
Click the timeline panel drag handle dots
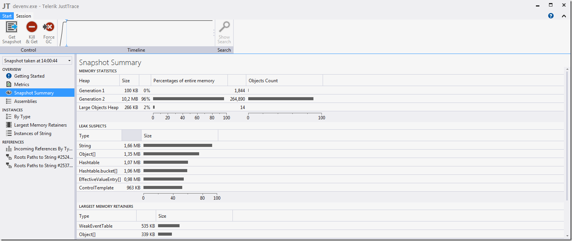tap(214, 33)
